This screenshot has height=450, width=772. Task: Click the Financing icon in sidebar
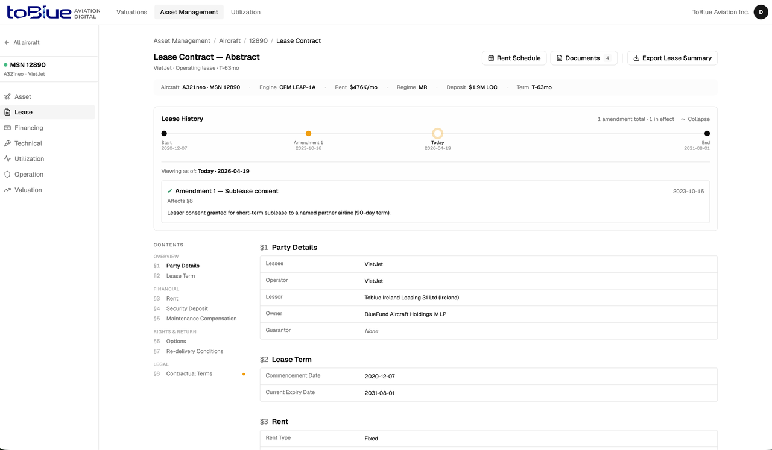pyautogui.click(x=7, y=128)
